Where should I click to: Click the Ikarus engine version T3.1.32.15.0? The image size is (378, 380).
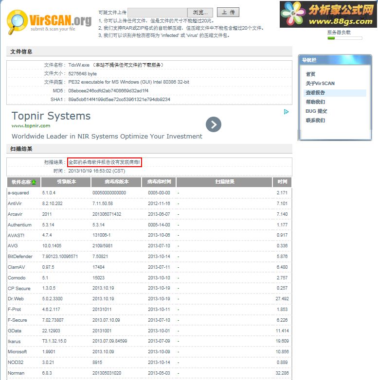coord(54,341)
